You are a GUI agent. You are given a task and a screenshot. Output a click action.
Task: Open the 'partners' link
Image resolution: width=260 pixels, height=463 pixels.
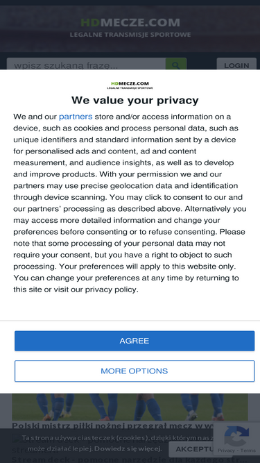(76, 117)
